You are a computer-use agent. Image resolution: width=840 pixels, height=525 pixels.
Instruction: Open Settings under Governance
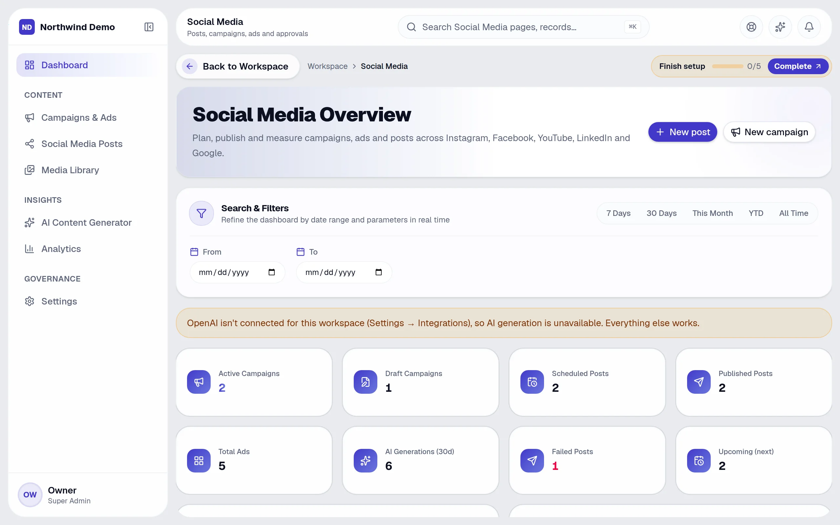[x=88, y=301]
